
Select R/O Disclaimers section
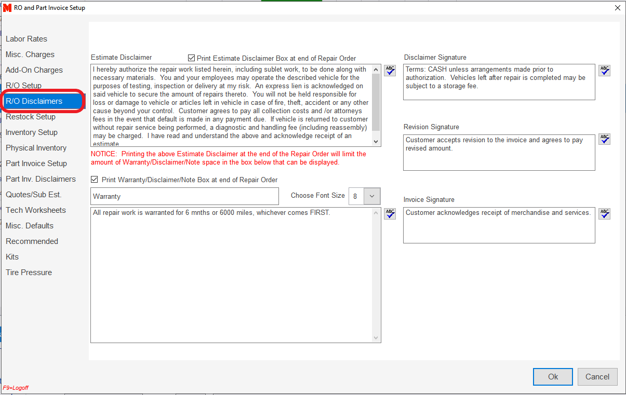(43, 101)
